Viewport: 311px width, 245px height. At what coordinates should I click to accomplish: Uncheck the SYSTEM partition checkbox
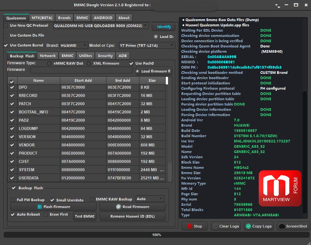tap(12, 169)
